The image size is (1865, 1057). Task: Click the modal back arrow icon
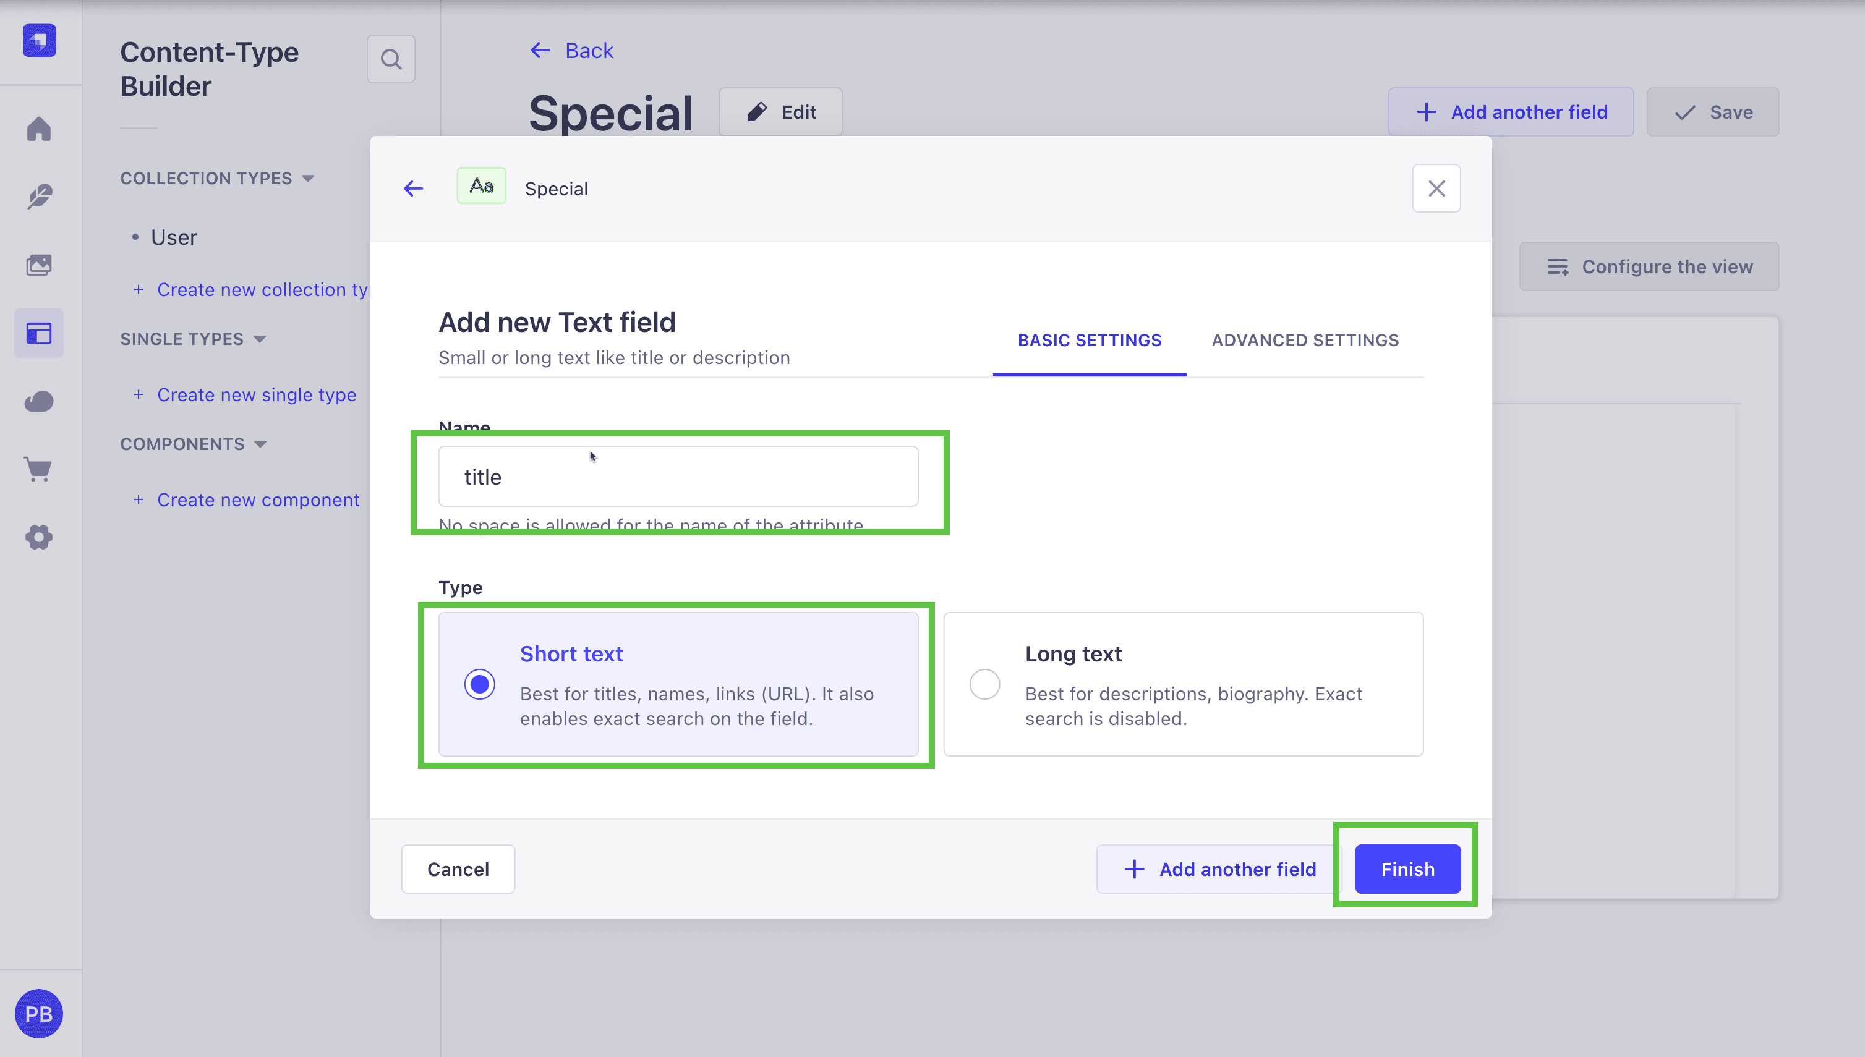(x=413, y=189)
